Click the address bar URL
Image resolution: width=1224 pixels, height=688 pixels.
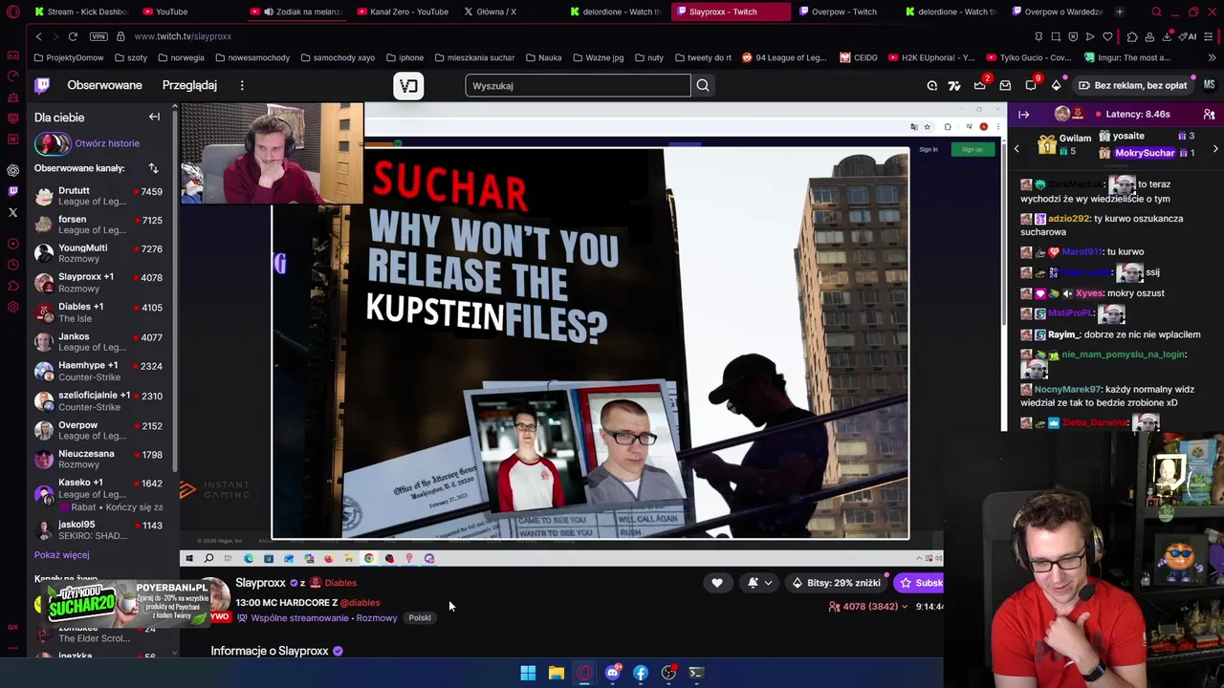click(183, 36)
